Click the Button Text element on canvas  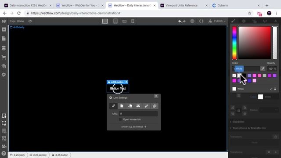(118, 89)
